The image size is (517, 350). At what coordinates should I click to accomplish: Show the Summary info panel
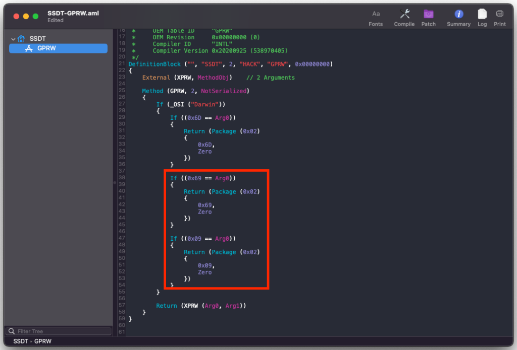pyautogui.click(x=458, y=18)
